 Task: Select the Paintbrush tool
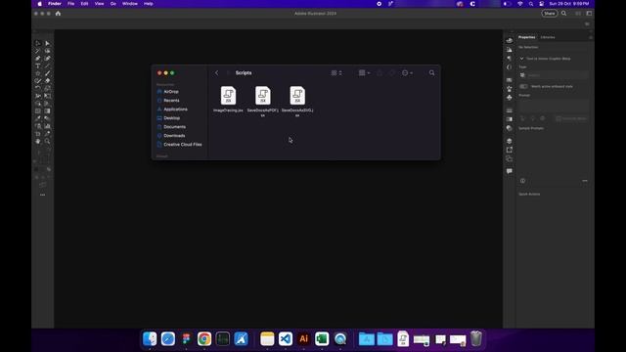click(x=48, y=73)
